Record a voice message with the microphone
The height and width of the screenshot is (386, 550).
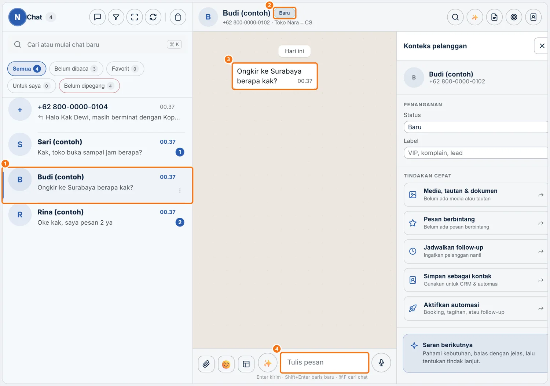pos(381,363)
